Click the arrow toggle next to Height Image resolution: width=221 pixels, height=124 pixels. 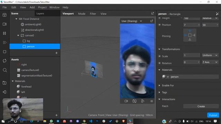point(159,18)
